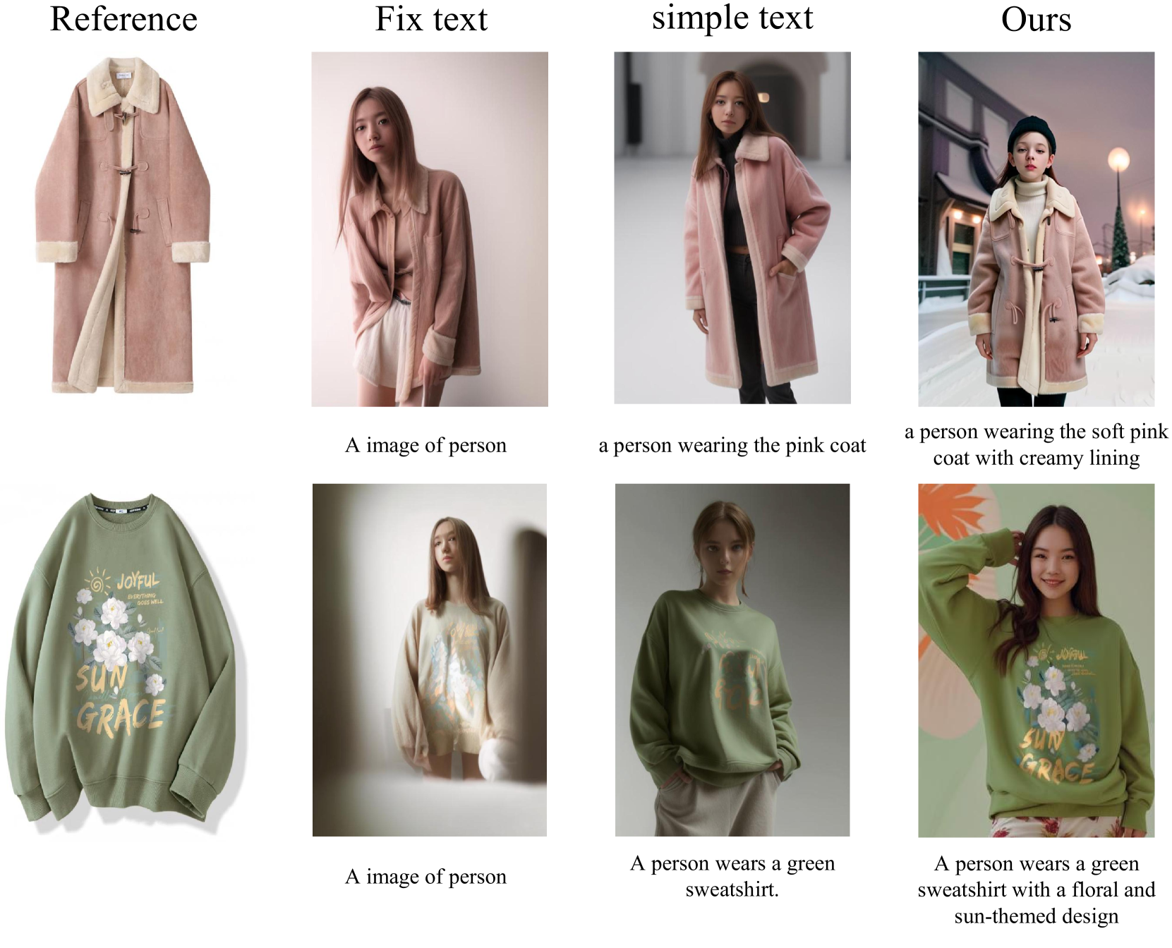This screenshot has height=948, width=1172.
Task: Click 'a person wearing the pink coat' caption
Action: [x=732, y=445]
